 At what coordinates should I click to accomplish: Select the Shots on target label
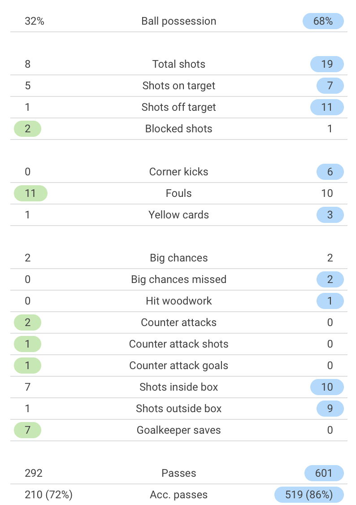(178, 86)
